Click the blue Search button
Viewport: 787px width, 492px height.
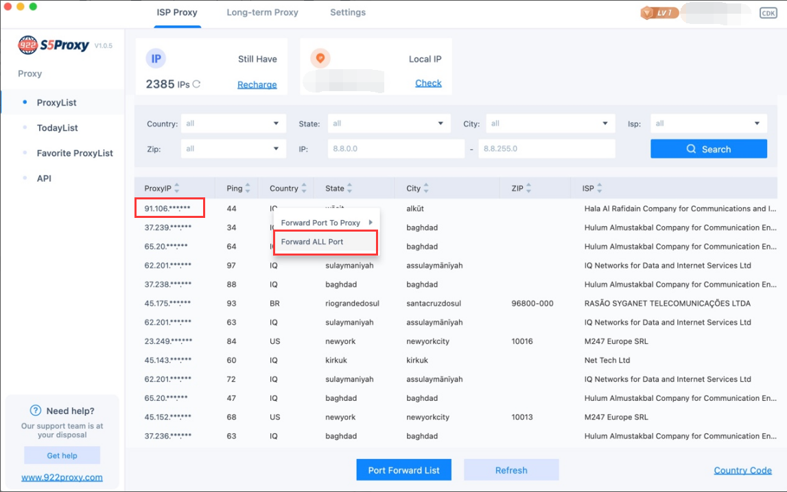coord(709,149)
